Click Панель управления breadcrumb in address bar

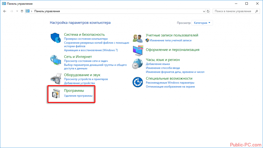click(47, 11)
